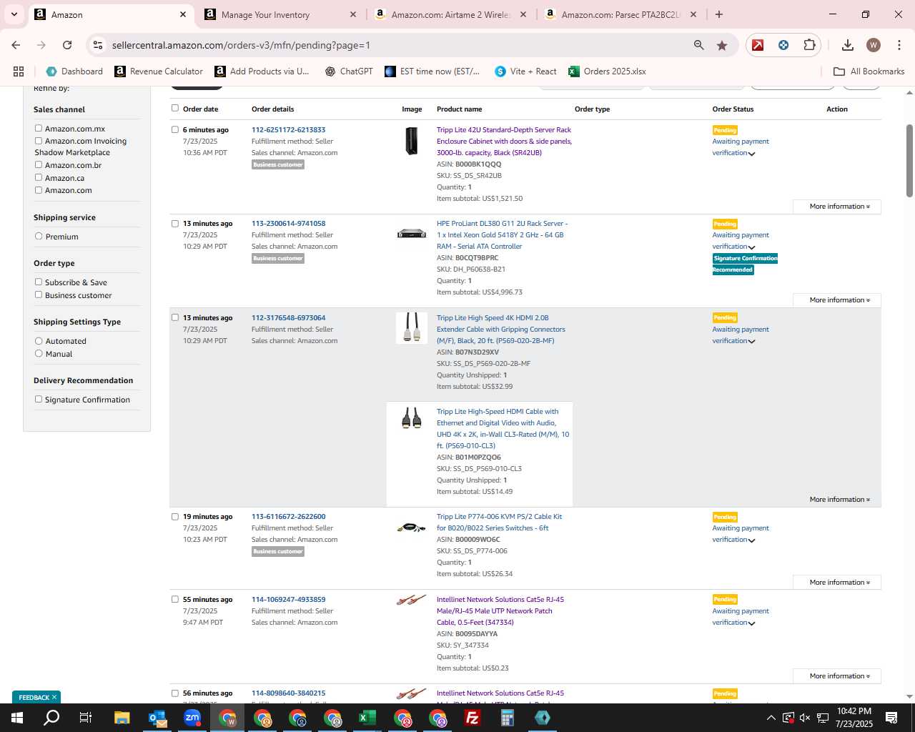Open order 112-3176548-6973064 link
Image resolution: width=915 pixels, height=732 pixels.
(x=288, y=318)
